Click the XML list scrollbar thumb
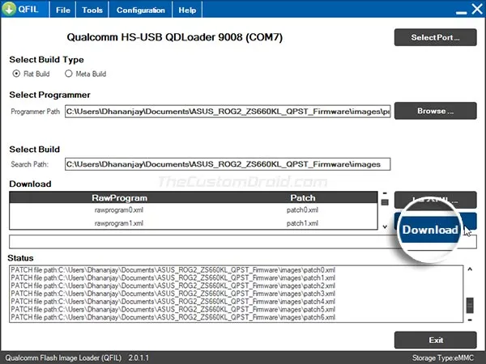486x364 pixels. (x=385, y=202)
